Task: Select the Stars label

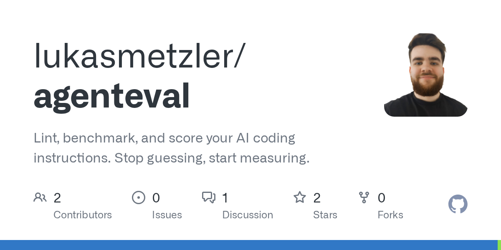Action: tap(325, 215)
